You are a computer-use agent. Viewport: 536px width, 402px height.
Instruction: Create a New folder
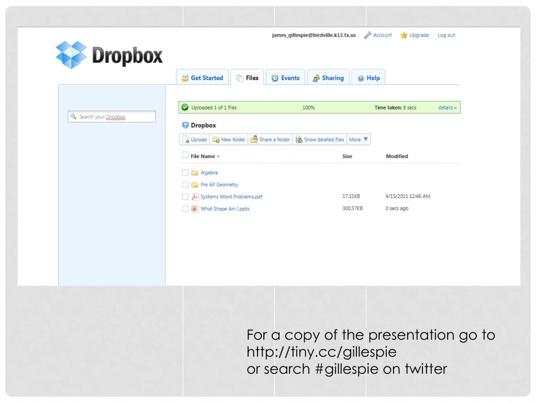[x=229, y=139]
